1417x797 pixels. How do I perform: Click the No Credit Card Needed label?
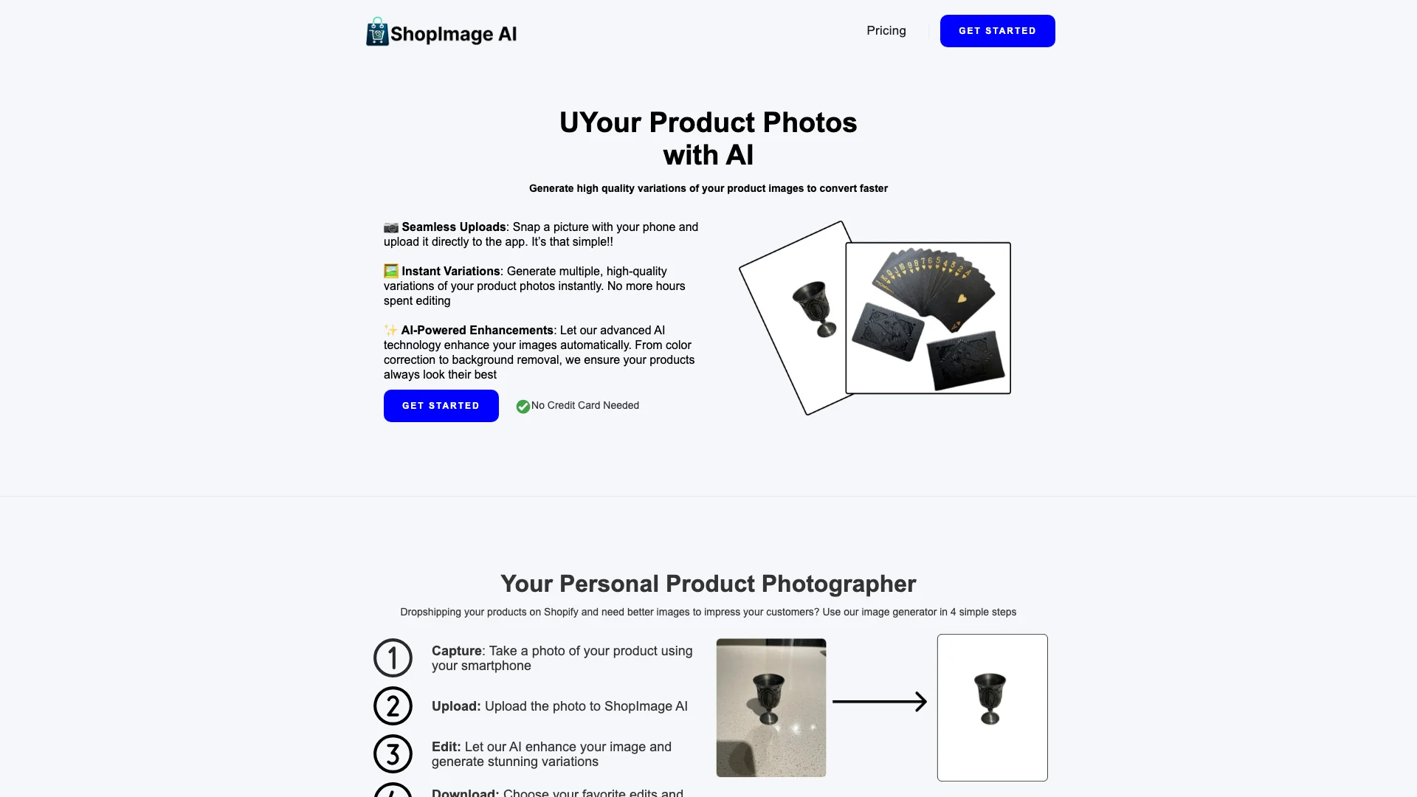pyautogui.click(x=584, y=405)
